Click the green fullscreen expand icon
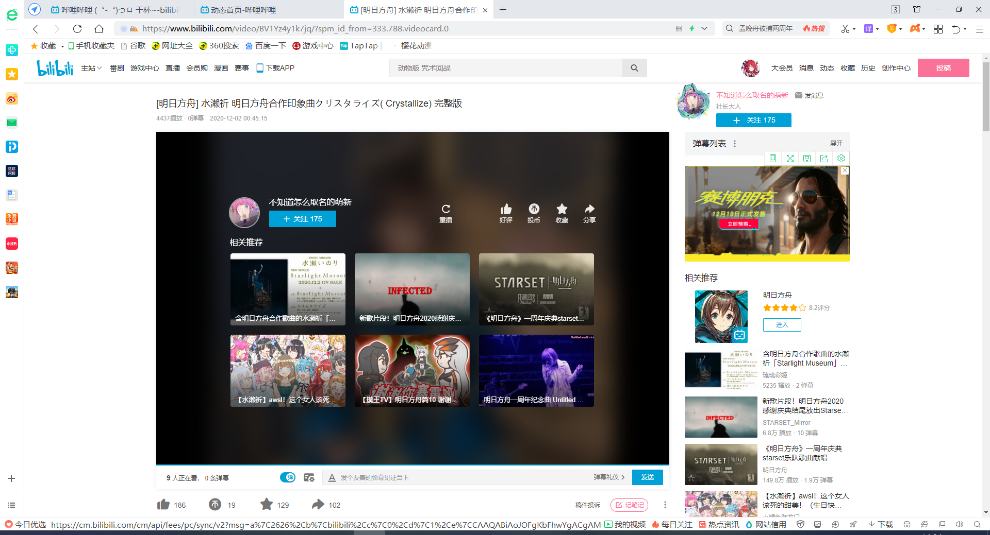 (x=790, y=159)
